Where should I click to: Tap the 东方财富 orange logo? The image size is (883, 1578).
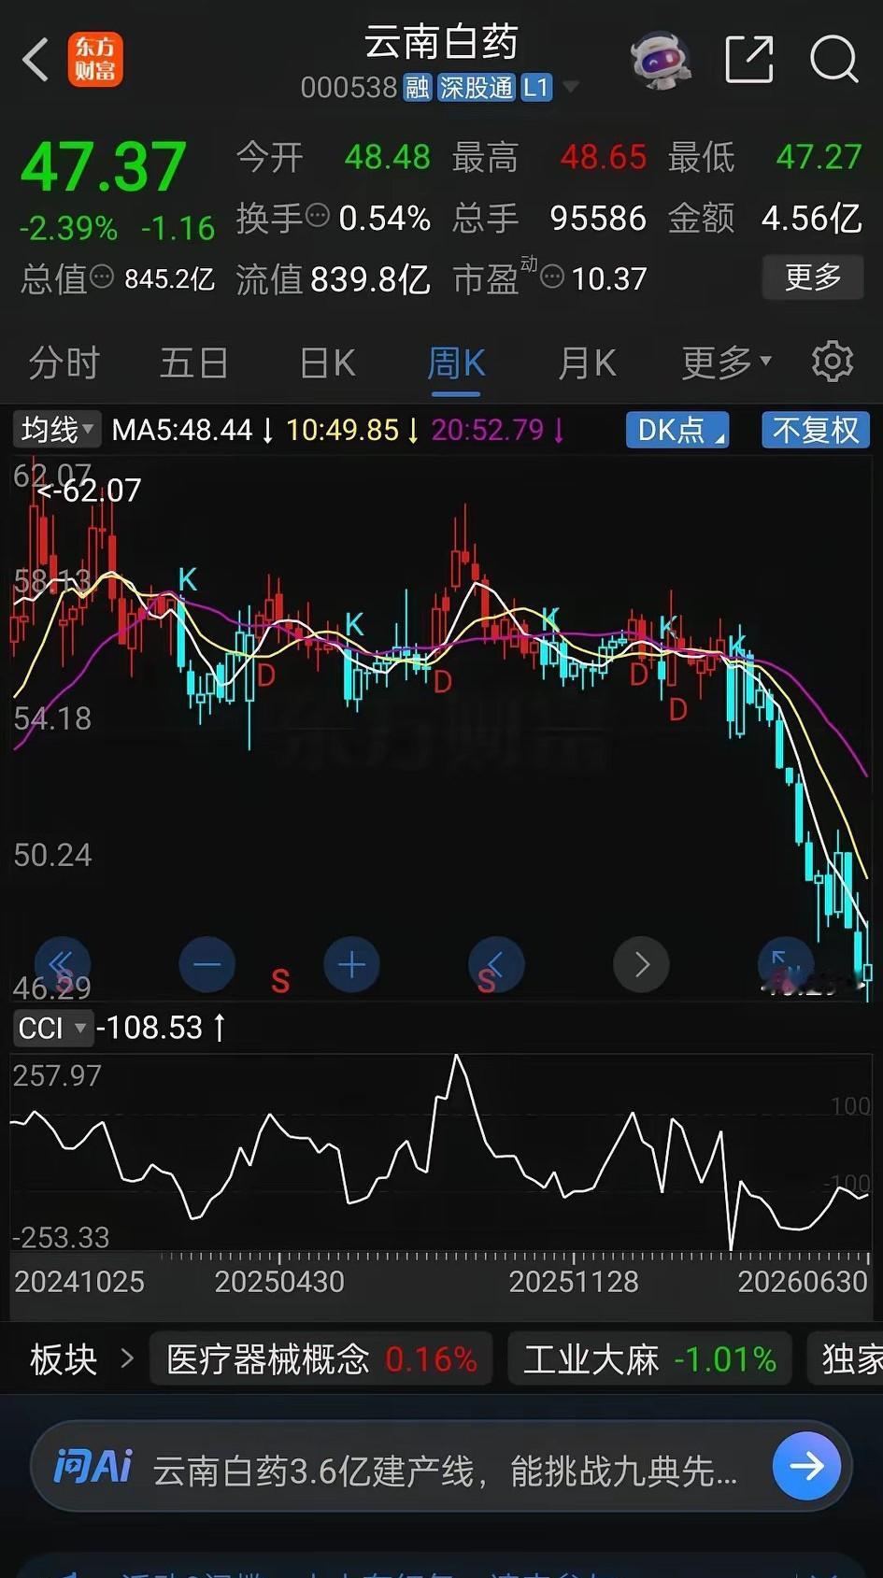95,60
